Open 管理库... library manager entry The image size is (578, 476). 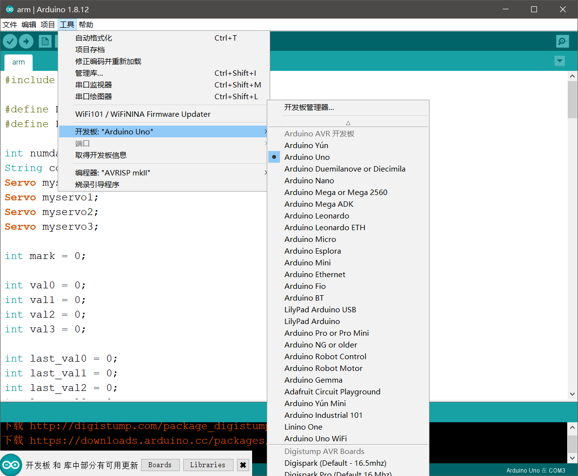[163, 73]
